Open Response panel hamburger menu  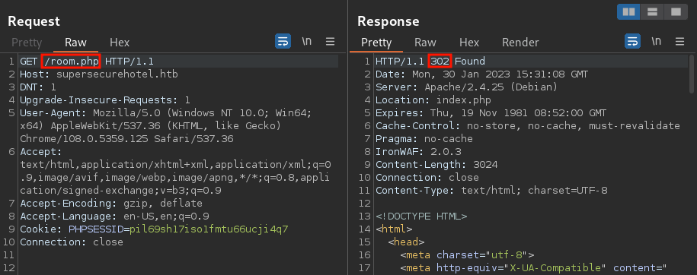tap(679, 42)
